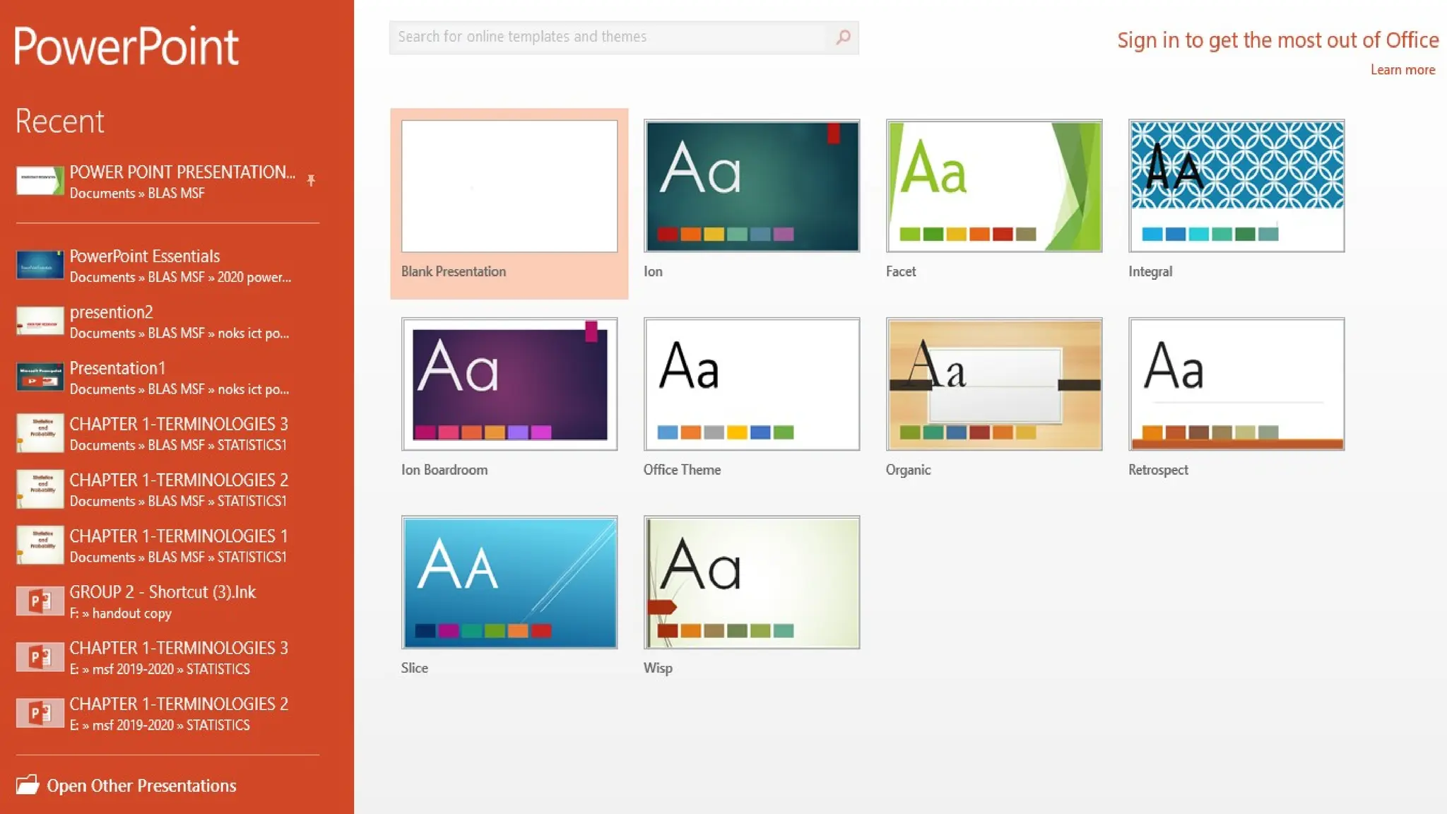Select the Integral theme template
This screenshot has width=1447, height=814.
coord(1236,187)
